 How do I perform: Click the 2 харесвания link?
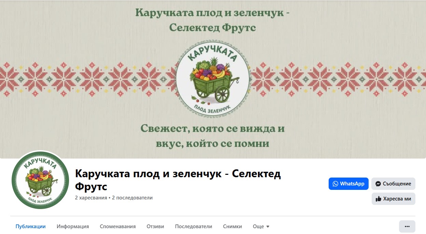[91, 198]
